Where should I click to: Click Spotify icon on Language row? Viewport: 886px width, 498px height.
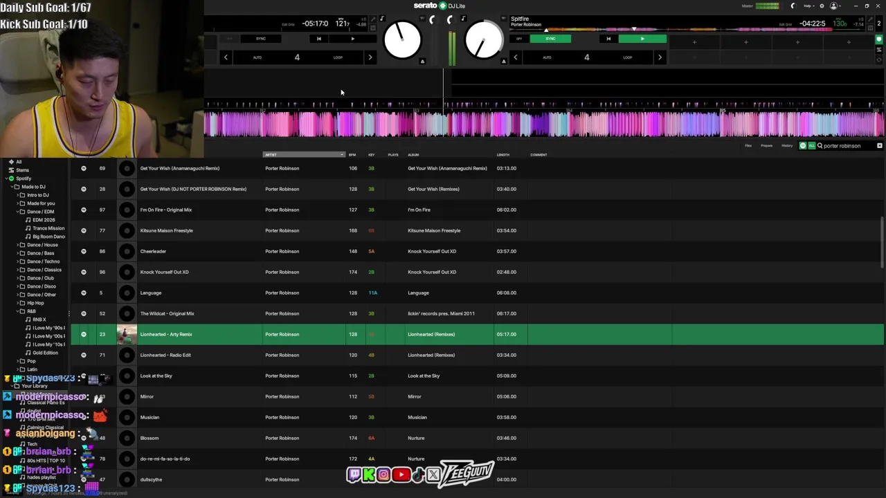(84, 293)
